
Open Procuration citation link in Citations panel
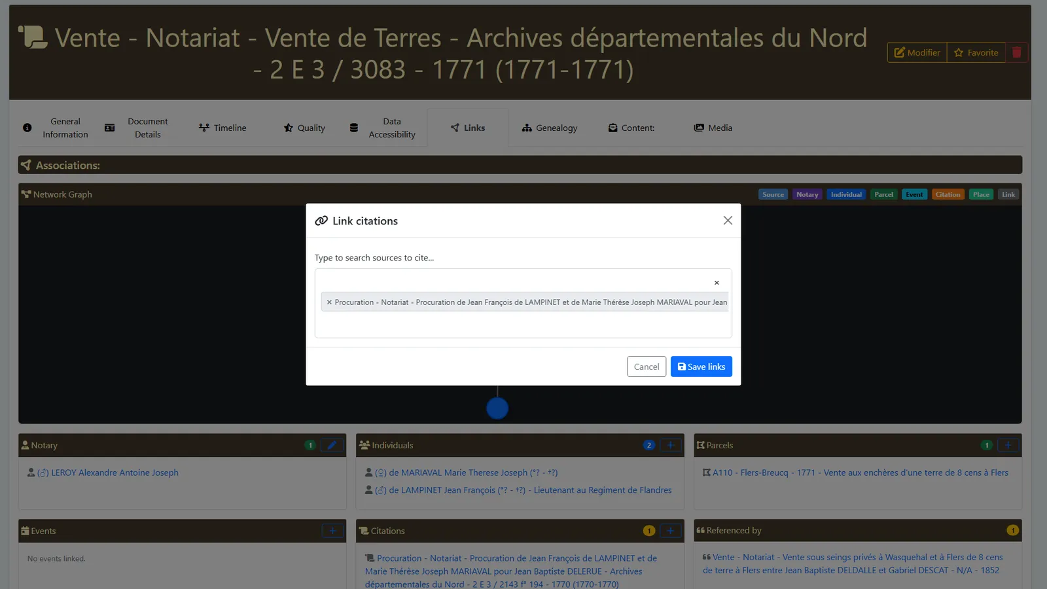click(x=511, y=571)
